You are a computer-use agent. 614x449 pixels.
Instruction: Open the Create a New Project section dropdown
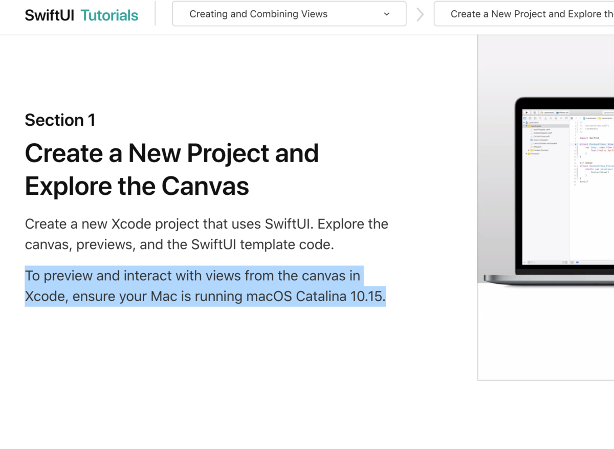(527, 14)
